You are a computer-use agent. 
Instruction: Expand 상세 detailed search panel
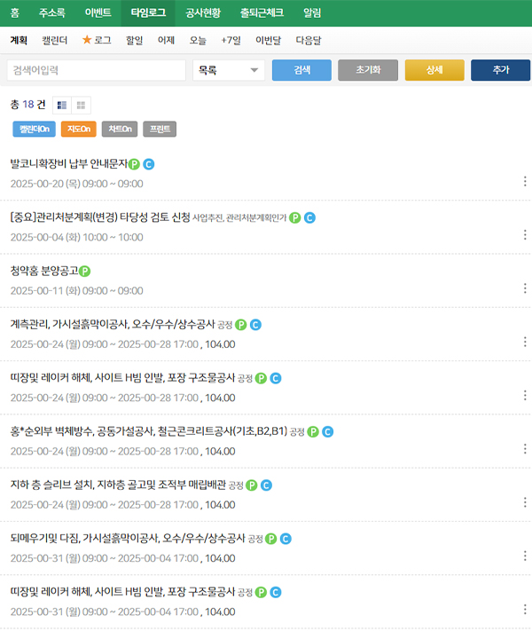point(434,71)
